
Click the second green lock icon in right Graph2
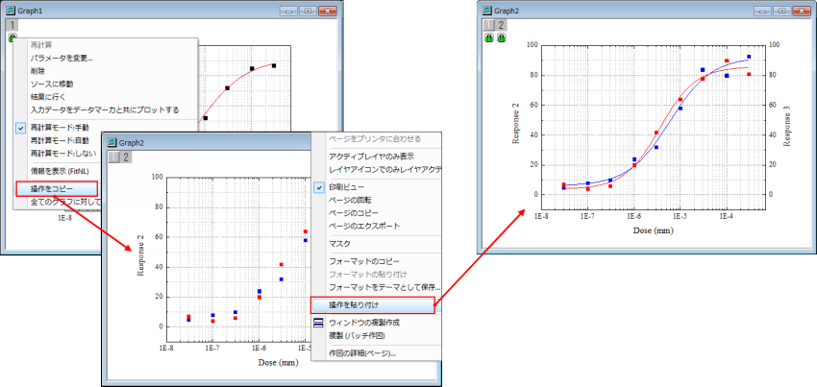point(501,38)
